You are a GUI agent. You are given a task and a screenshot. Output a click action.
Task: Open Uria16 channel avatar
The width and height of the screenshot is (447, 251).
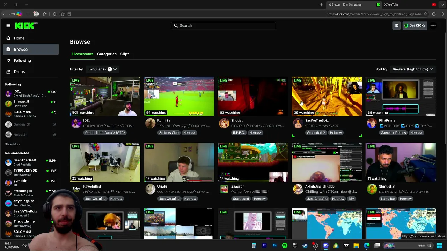[150, 189]
